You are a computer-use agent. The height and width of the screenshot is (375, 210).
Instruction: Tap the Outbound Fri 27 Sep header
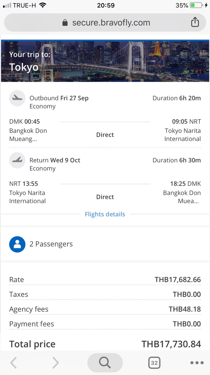59,98
